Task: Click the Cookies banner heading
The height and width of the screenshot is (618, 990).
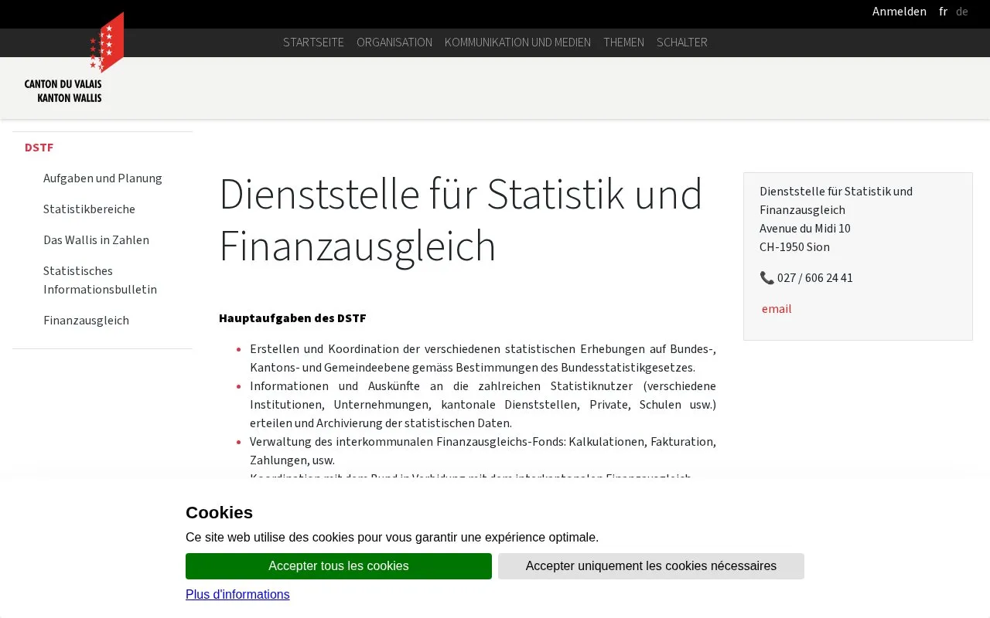Action: 219,513
